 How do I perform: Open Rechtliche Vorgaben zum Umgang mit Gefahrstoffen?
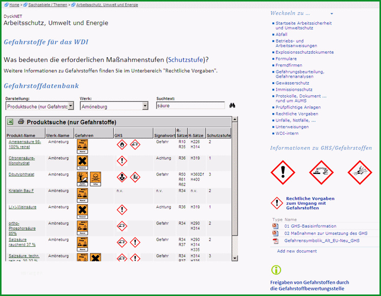point(310,203)
